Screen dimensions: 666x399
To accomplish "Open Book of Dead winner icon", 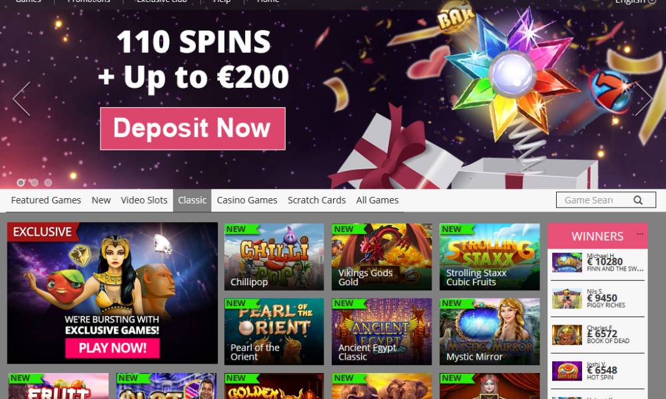I will pyautogui.click(x=567, y=335).
